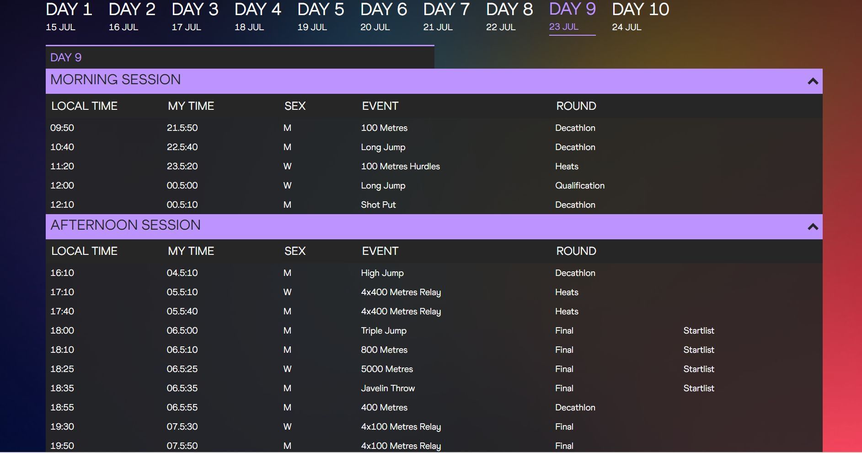Collapse the Afternoon Session section chevron
The image size is (862, 453).
(x=813, y=227)
